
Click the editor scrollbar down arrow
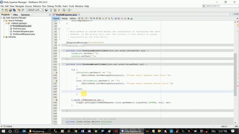(235, 123)
